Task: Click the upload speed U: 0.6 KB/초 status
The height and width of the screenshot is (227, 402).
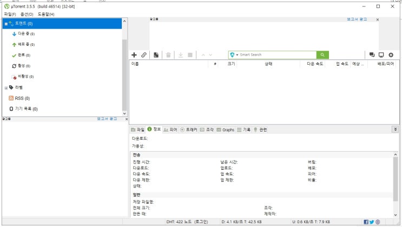Action: (311, 222)
